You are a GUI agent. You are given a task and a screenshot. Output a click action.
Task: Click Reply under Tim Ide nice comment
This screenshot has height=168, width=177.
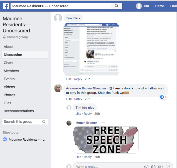click(x=87, y=114)
